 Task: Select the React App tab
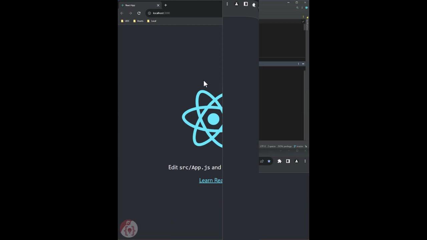point(140,5)
